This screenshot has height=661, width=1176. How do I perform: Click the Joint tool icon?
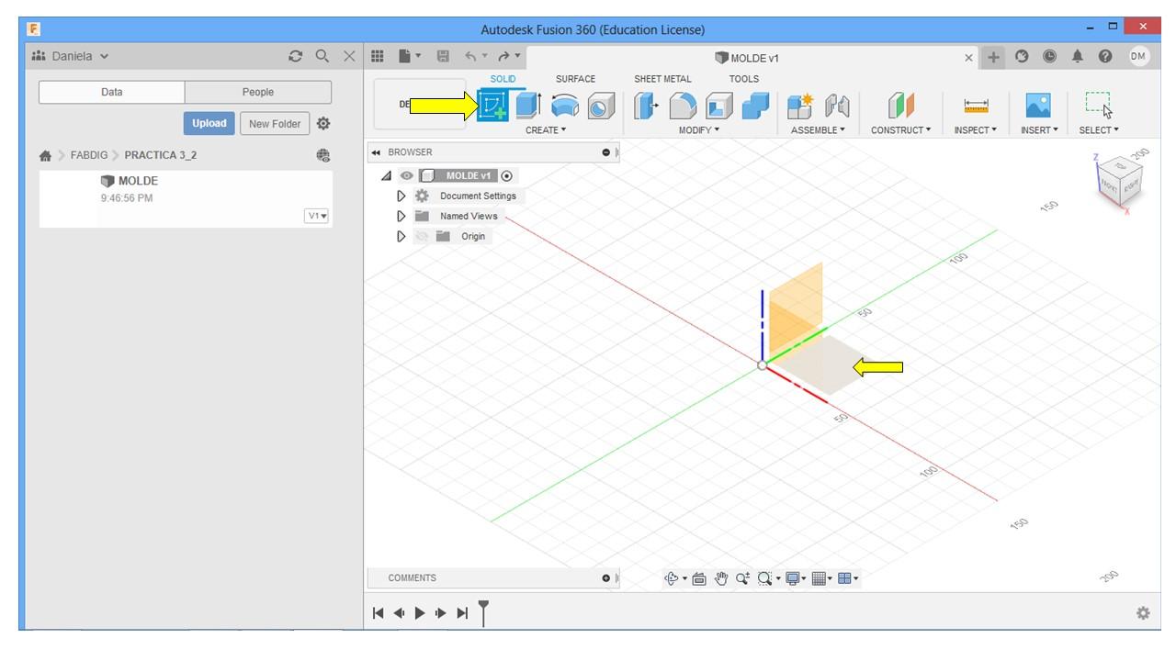tap(836, 106)
